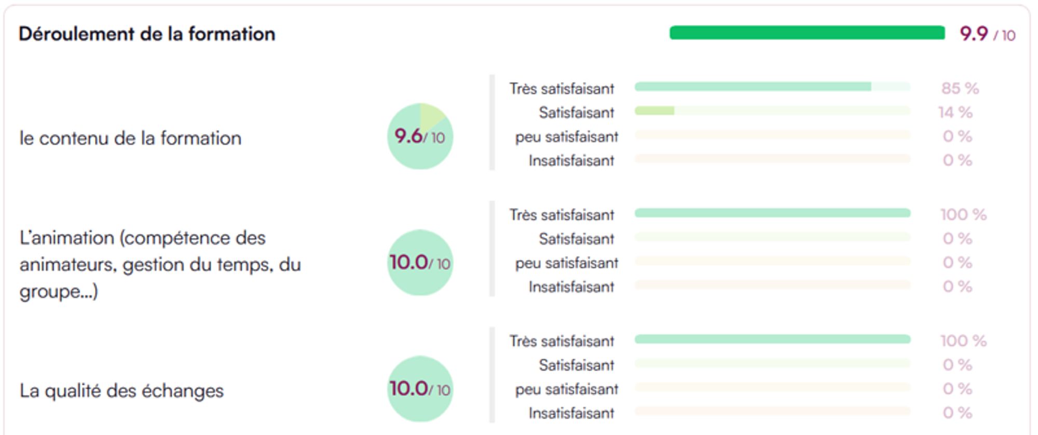Screen dimensions: 1038x435
Task: Click the animation "peu satisfaisant" label
Action: click(x=566, y=263)
